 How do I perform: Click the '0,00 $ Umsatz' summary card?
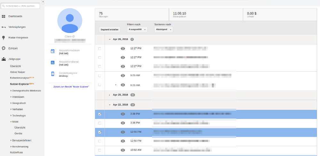pos(280,14)
